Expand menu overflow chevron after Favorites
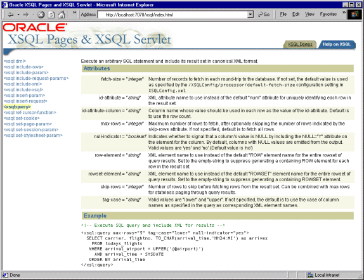Screen dimensions: 364x280 tap(344, 13)
